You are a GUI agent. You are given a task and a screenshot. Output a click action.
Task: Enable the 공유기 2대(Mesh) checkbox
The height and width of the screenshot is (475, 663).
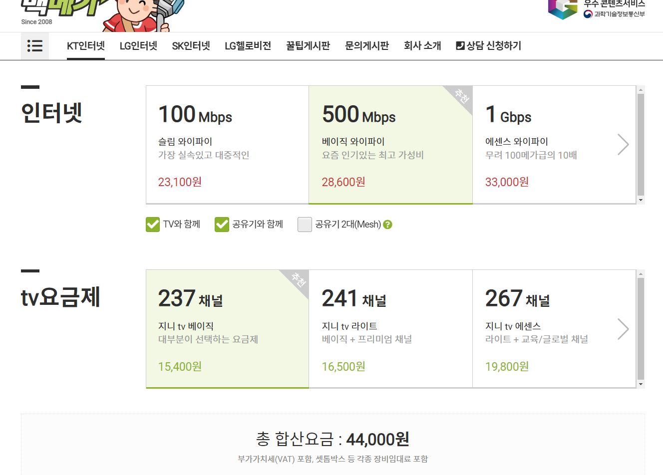tap(305, 225)
